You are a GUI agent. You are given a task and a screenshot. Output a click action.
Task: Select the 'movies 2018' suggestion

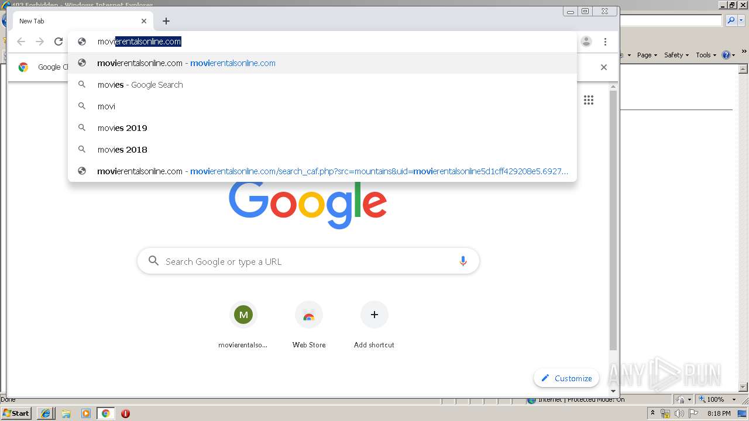322,150
